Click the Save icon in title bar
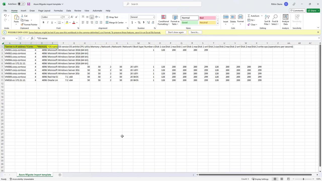 tap(29, 4)
